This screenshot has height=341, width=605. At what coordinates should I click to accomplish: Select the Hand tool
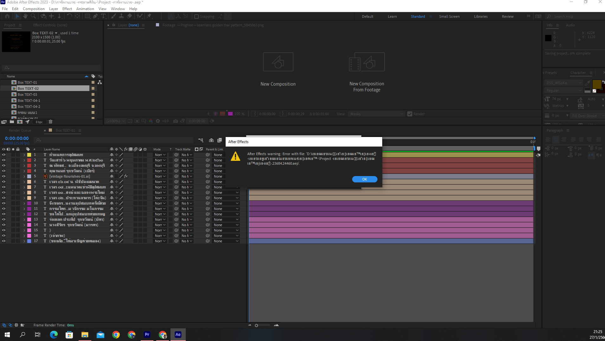(25, 16)
